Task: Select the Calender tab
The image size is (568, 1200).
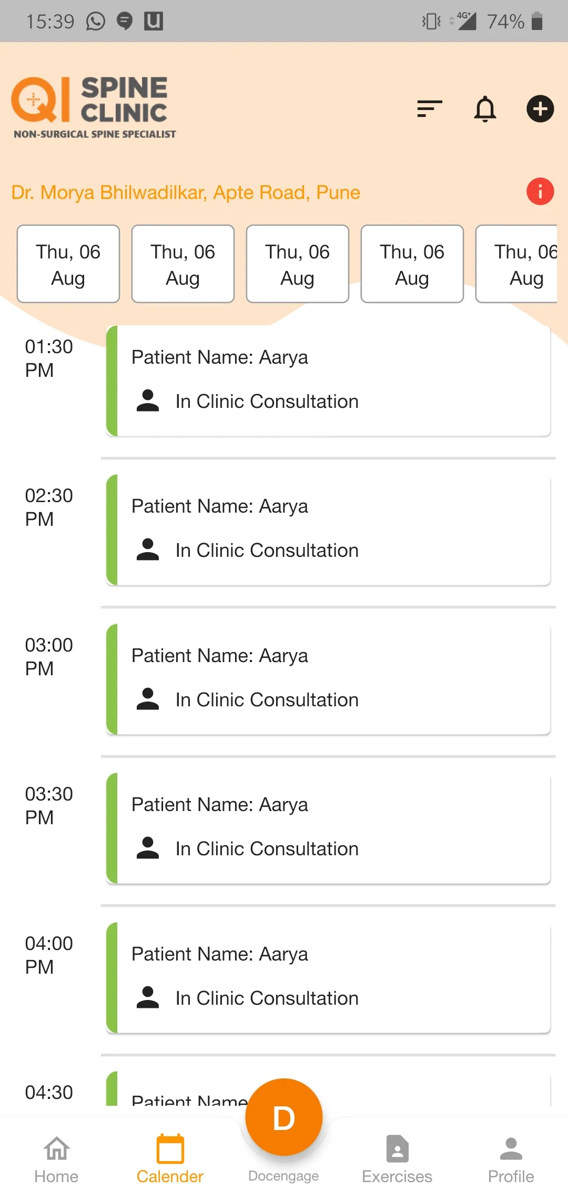Action: [x=170, y=1159]
